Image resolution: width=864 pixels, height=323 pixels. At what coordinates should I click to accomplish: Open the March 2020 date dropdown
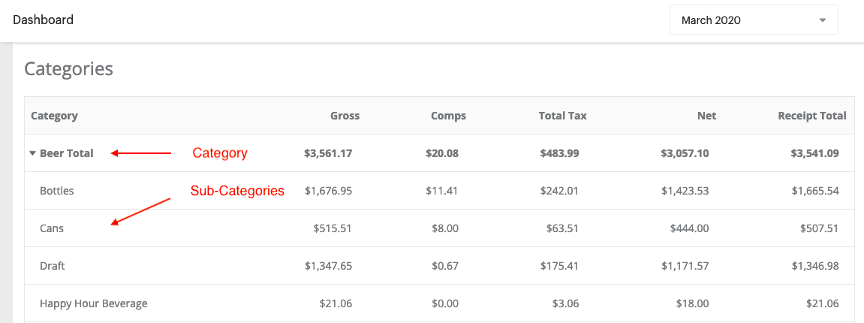click(x=754, y=20)
